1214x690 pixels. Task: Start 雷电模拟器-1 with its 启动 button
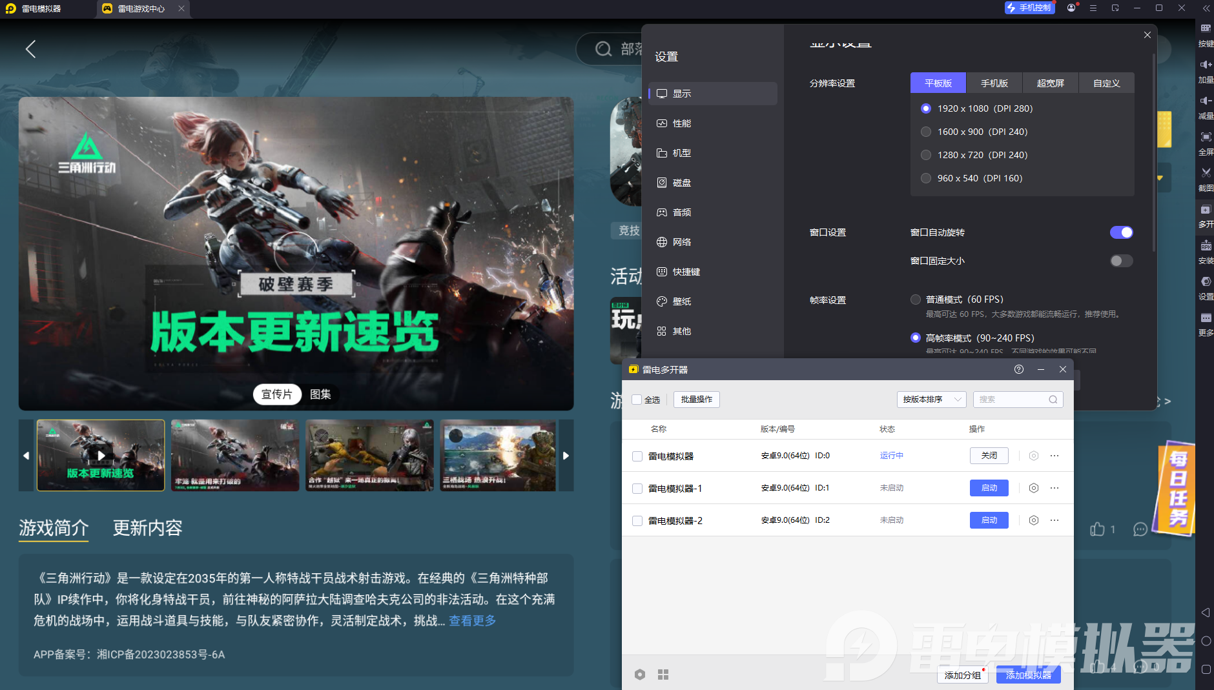(x=989, y=488)
